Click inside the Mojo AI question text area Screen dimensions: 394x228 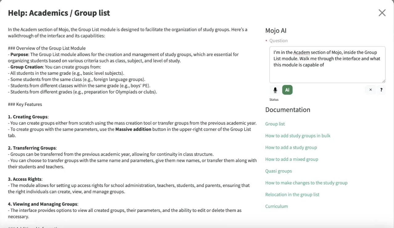click(x=327, y=65)
